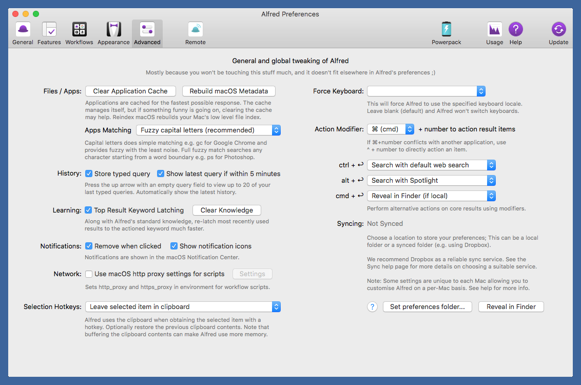Open the Remote pane
Screen dimensions: 581x385
point(195,33)
